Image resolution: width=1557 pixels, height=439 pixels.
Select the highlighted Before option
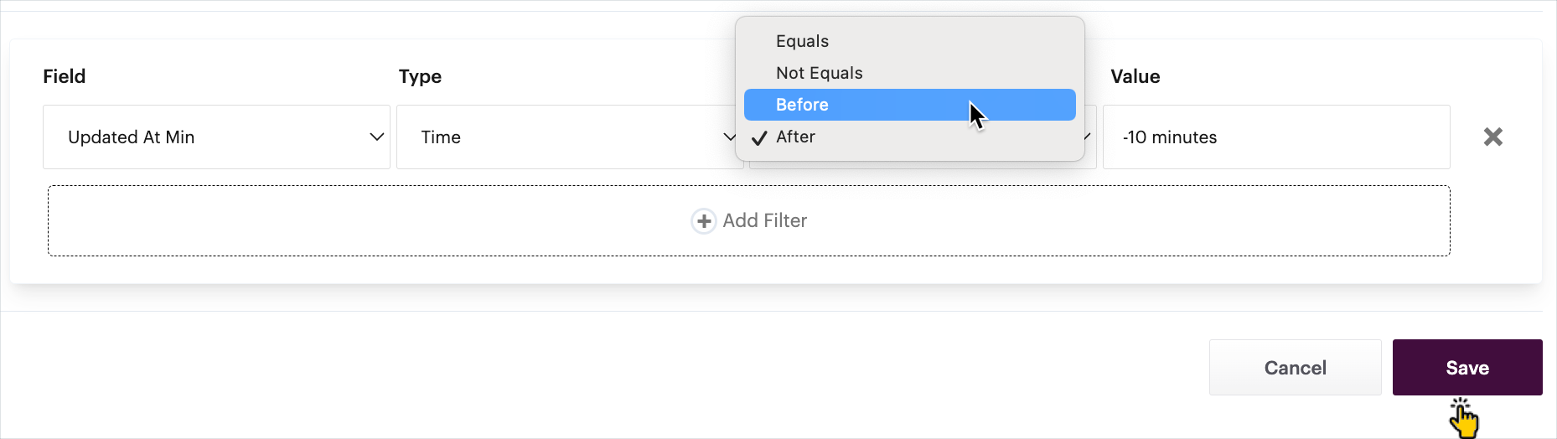802,105
